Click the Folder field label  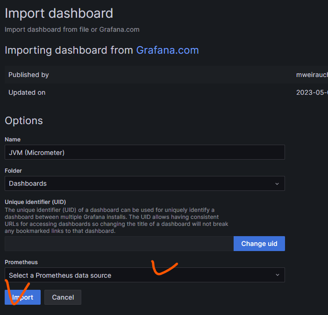(13, 171)
